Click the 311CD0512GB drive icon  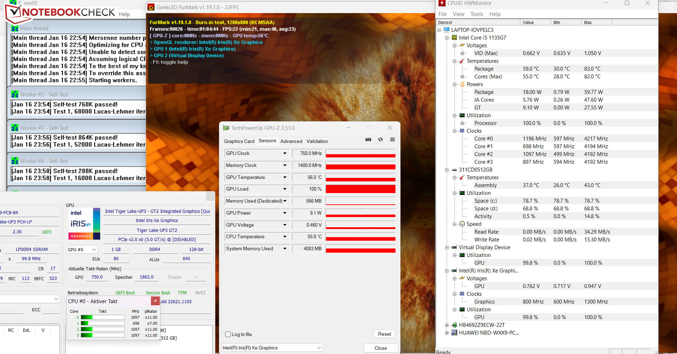click(x=454, y=169)
